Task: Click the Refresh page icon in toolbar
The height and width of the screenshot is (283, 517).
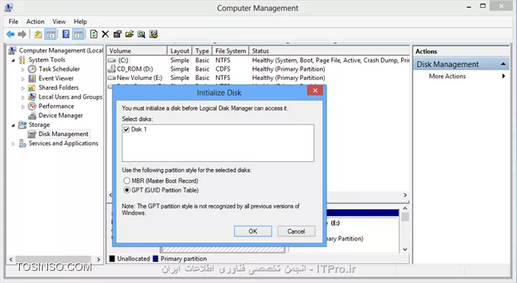Action: [94, 34]
